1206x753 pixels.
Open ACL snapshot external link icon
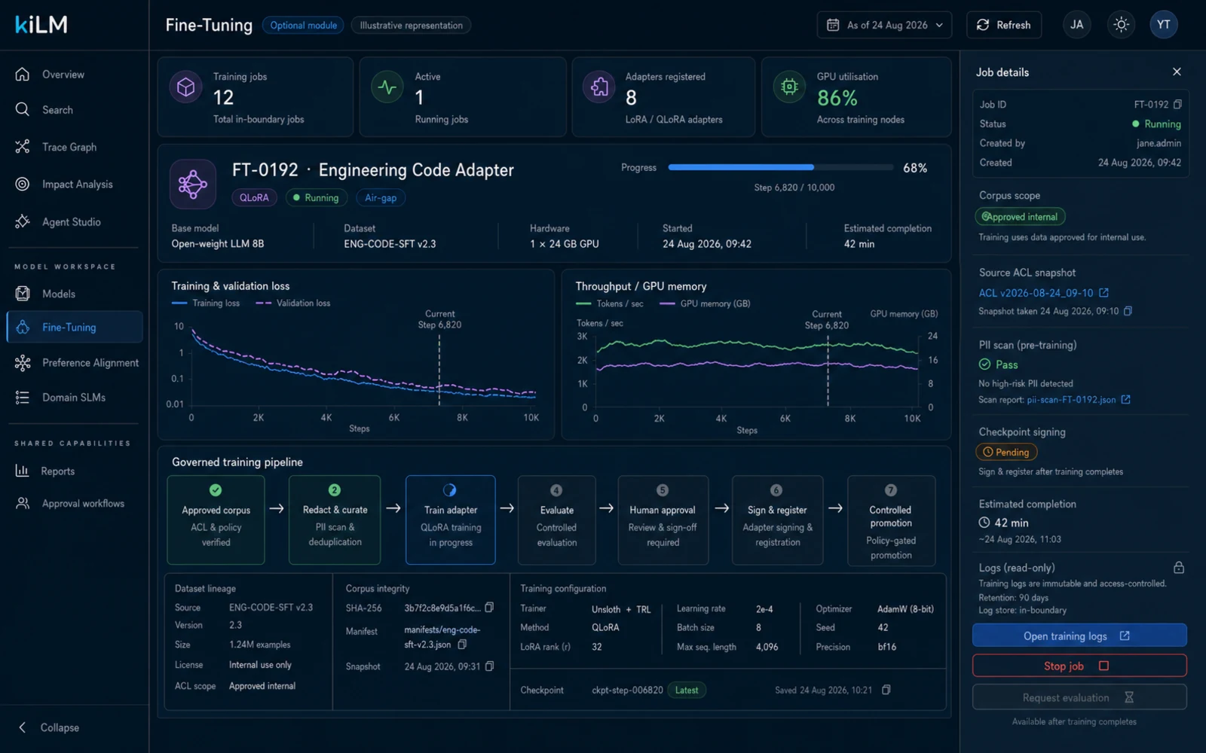pyautogui.click(x=1104, y=293)
